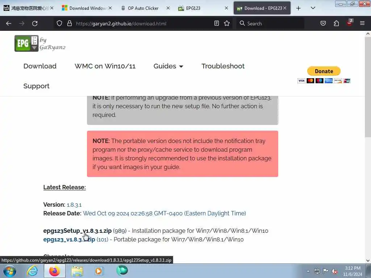The image size is (371, 278).
Task: Open the green round taskbar app icon
Action: tap(122, 270)
